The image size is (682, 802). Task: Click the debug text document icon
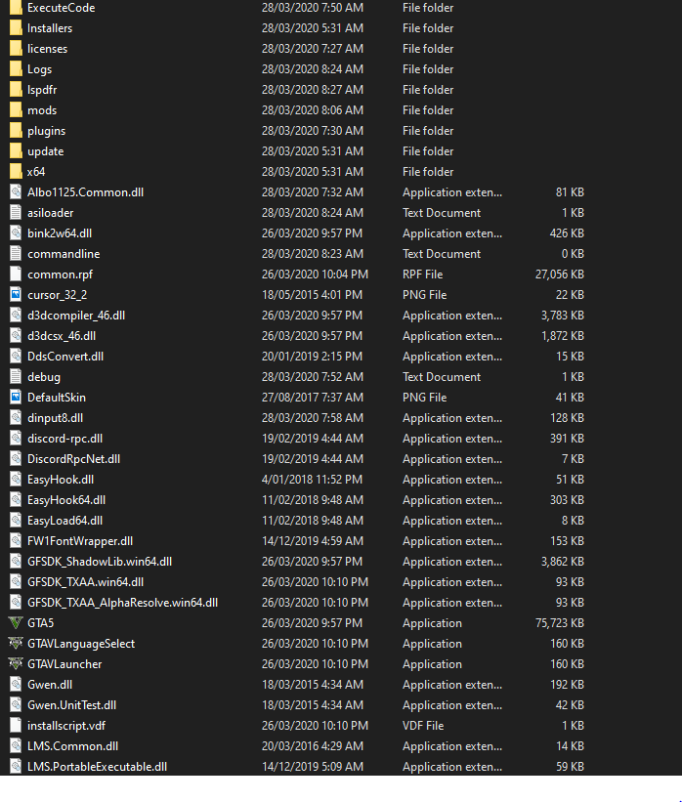(16, 376)
